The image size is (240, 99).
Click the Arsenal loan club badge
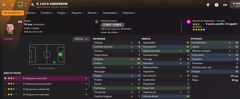click(97, 22)
